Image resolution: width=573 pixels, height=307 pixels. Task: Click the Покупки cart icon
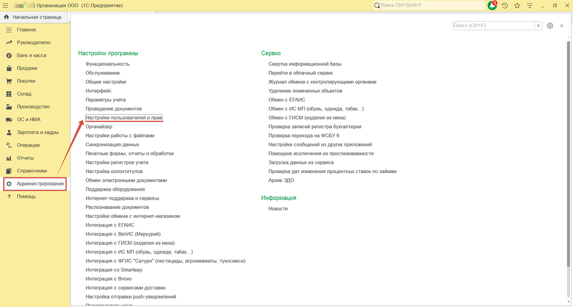click(9, 81)
